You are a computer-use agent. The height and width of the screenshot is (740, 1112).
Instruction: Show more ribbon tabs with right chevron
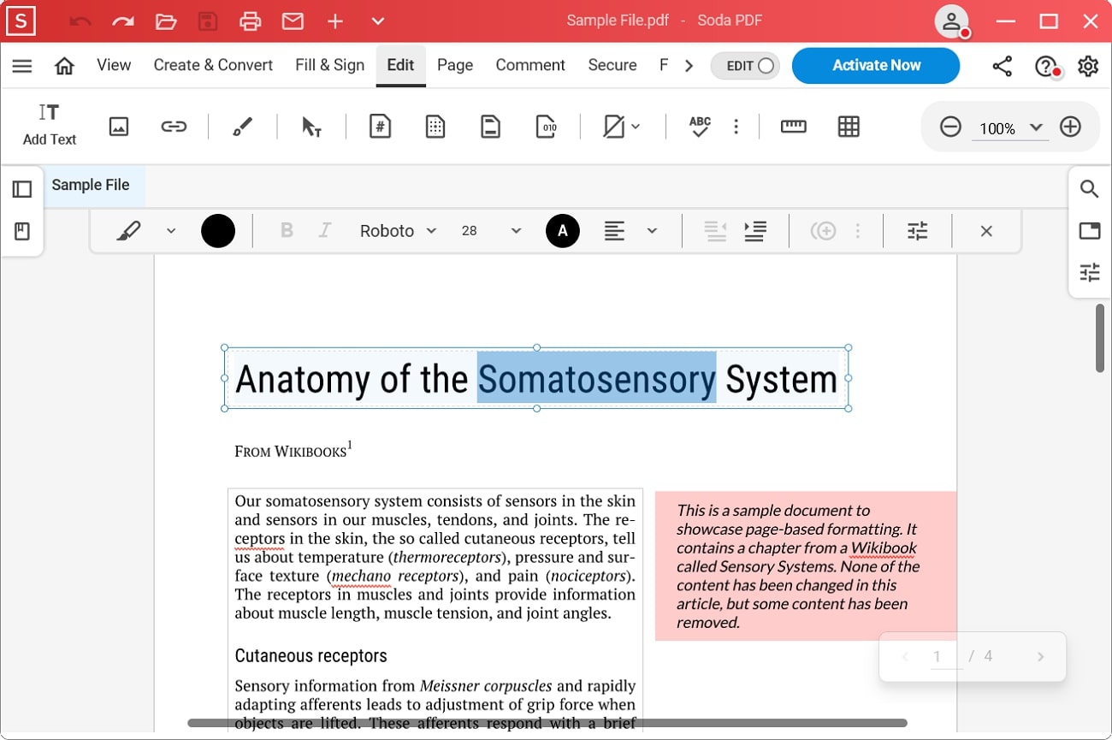[x=689, y=65]
